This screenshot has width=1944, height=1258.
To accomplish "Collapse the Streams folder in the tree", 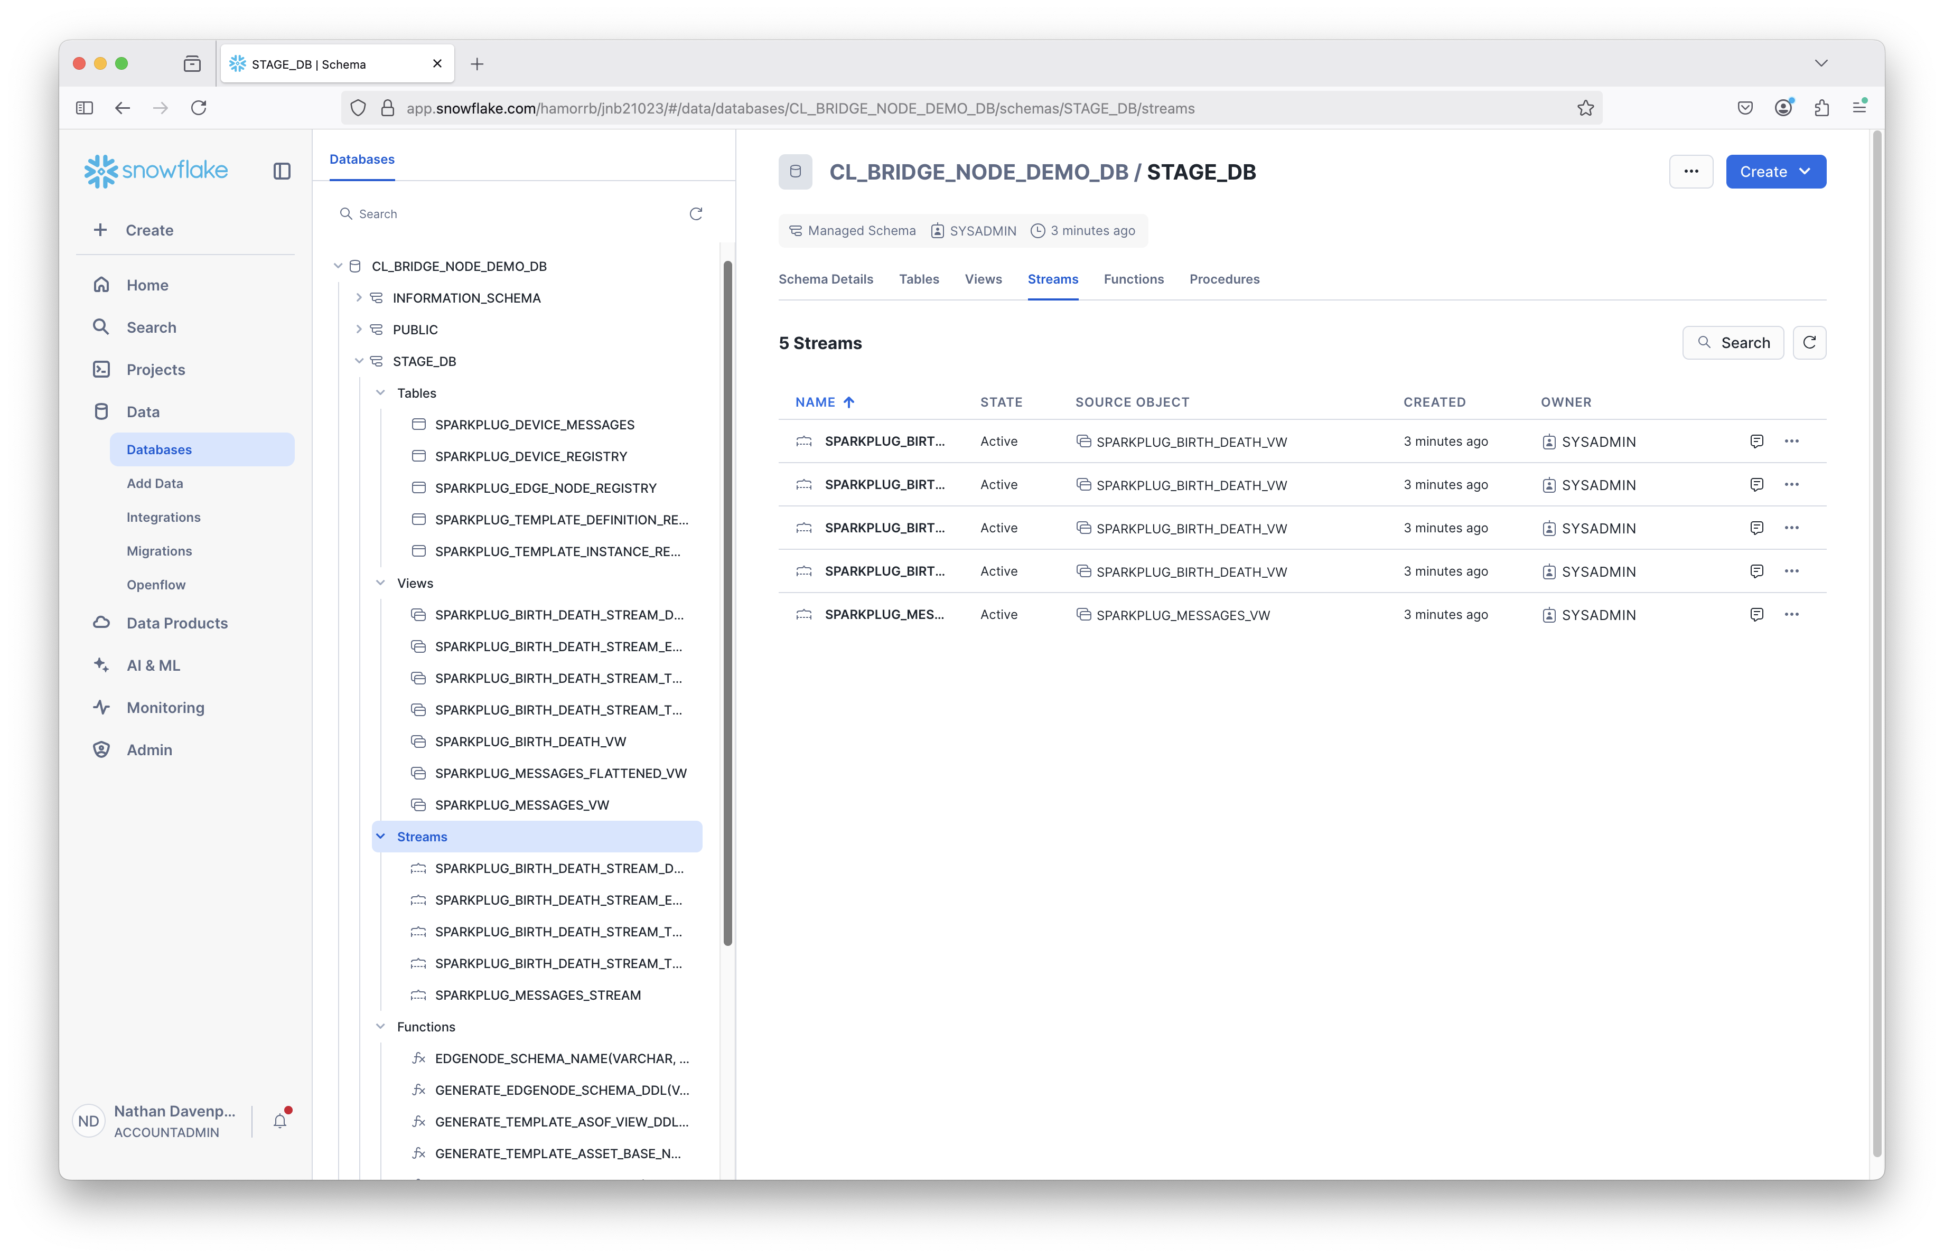I will [380, 837].
